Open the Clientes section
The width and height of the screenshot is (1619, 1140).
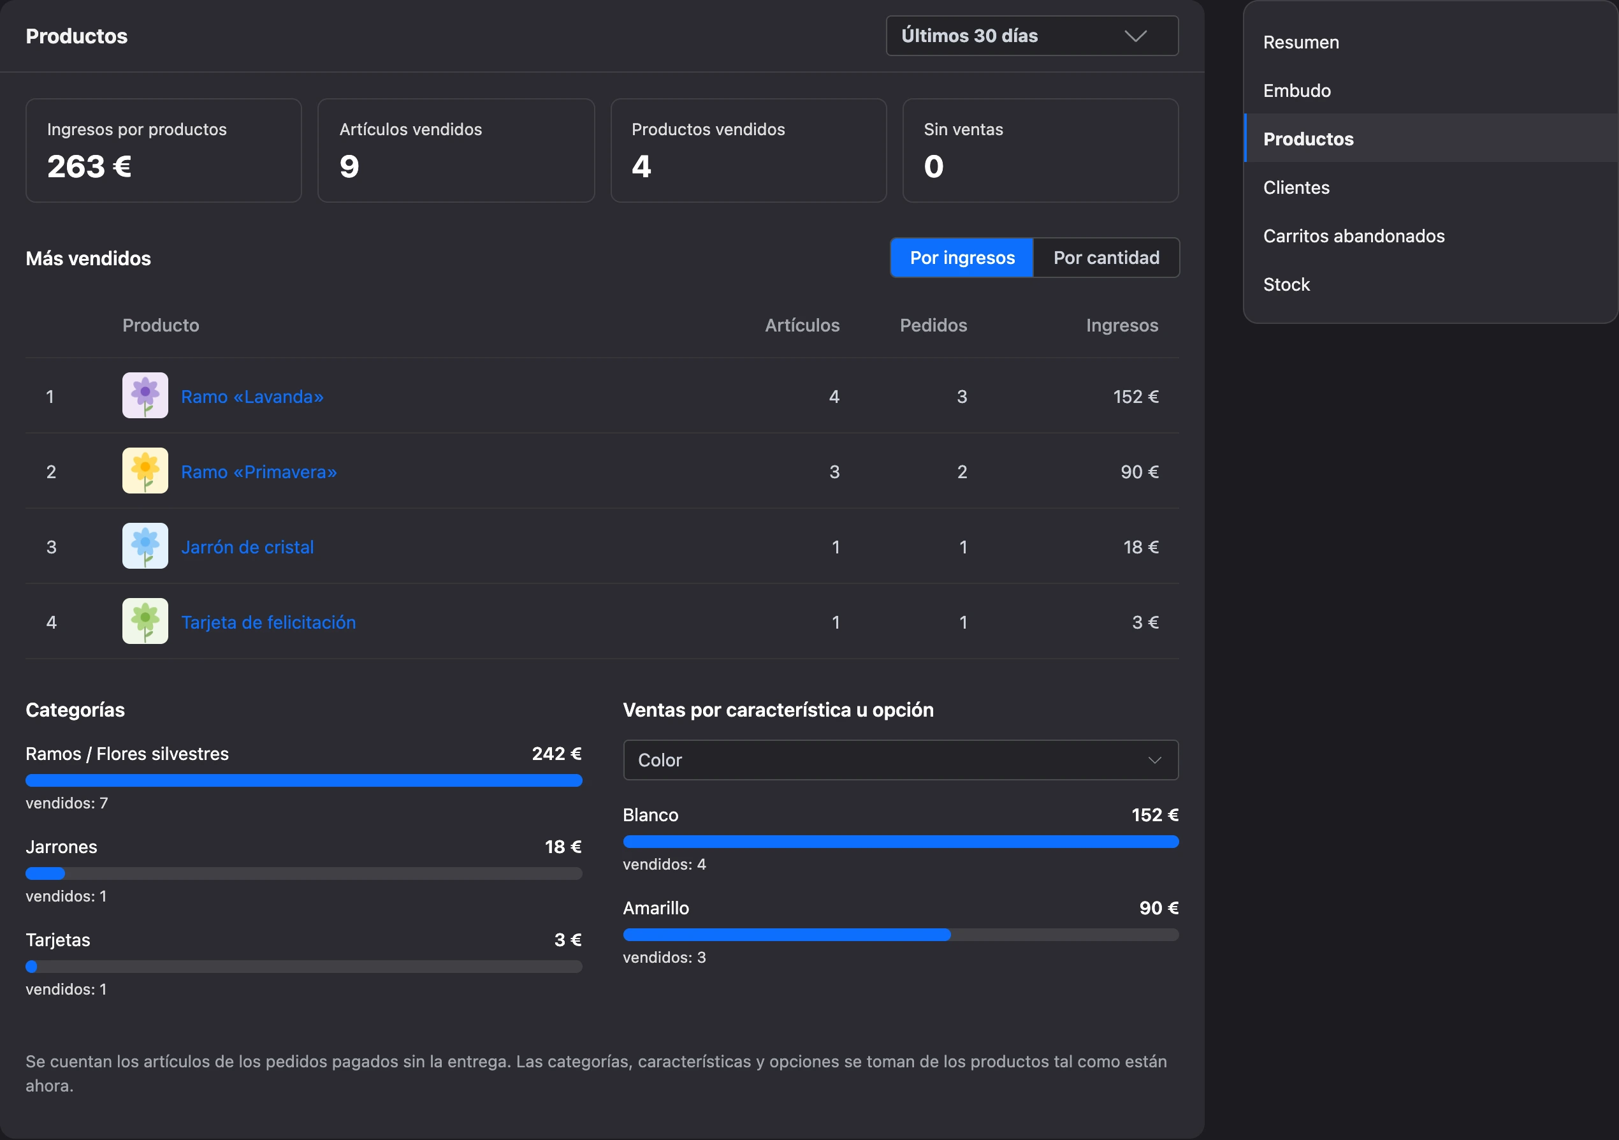[1296, 187]
